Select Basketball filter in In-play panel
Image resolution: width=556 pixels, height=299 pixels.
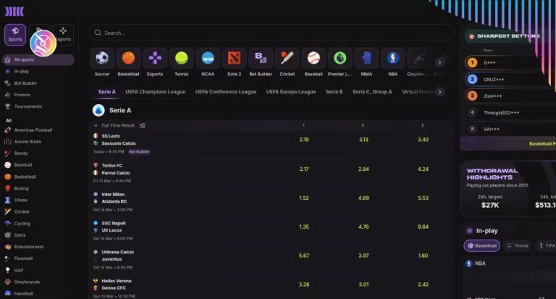point(482,246)
